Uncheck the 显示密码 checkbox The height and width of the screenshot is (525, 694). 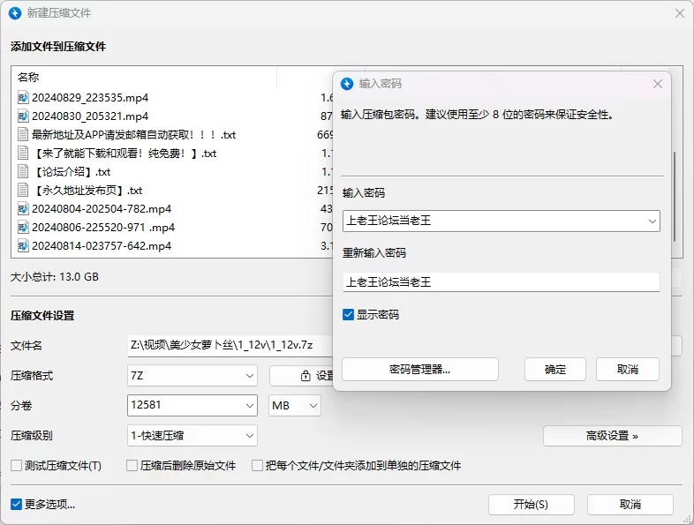[x=349, y=314]
